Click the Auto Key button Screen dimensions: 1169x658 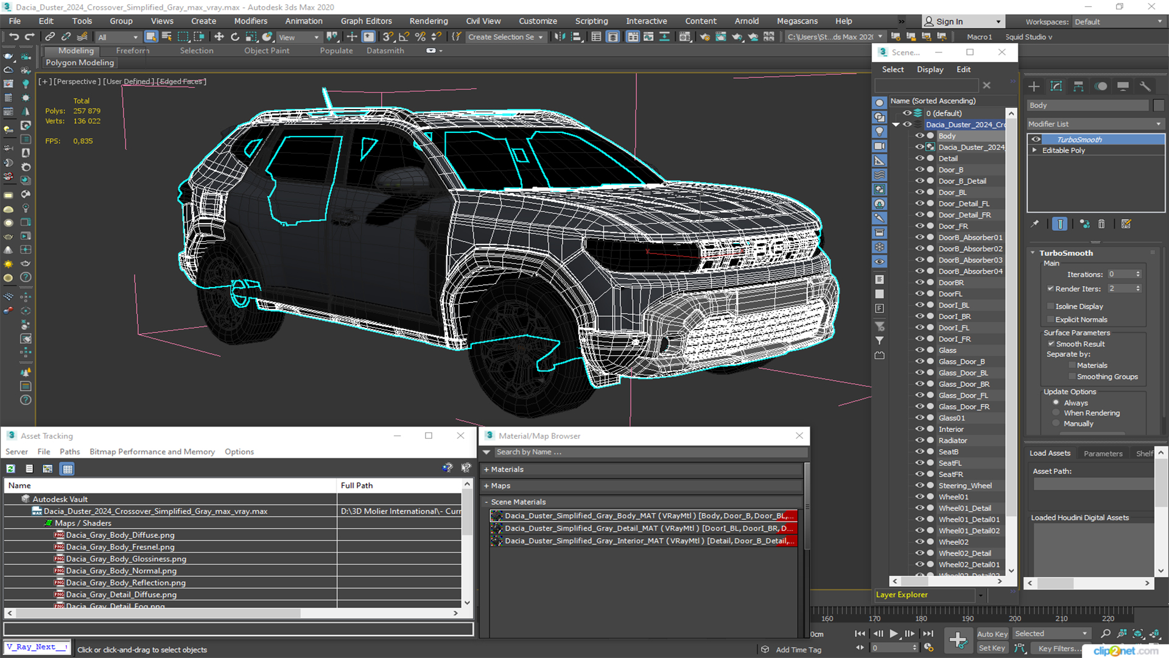(x=992, y=634)
